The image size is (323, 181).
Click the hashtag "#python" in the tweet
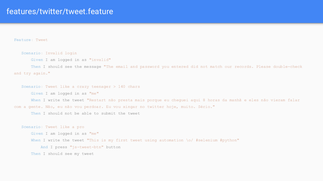click(229, 140)
